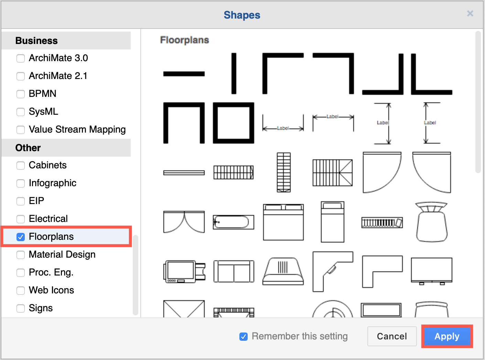Screen dimensions: 485x360
Task: Disable the Remember this setting option
Action: click(244, 337)
